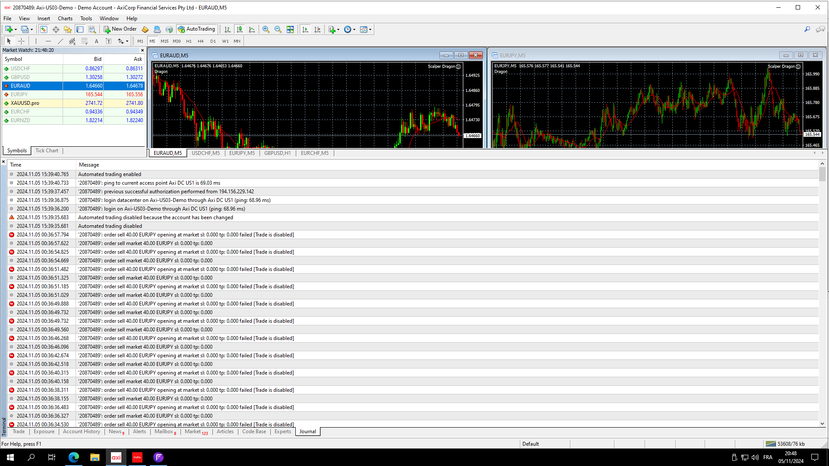The height and width of the screenshot is (466, 829).
Task: Switch timeframe to M15
Action: point(165,41)
